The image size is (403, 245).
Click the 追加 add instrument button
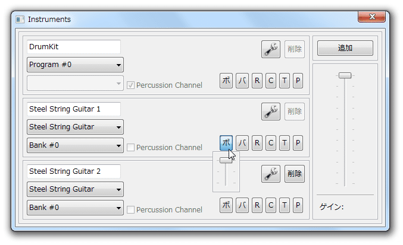tap(345, 48)
